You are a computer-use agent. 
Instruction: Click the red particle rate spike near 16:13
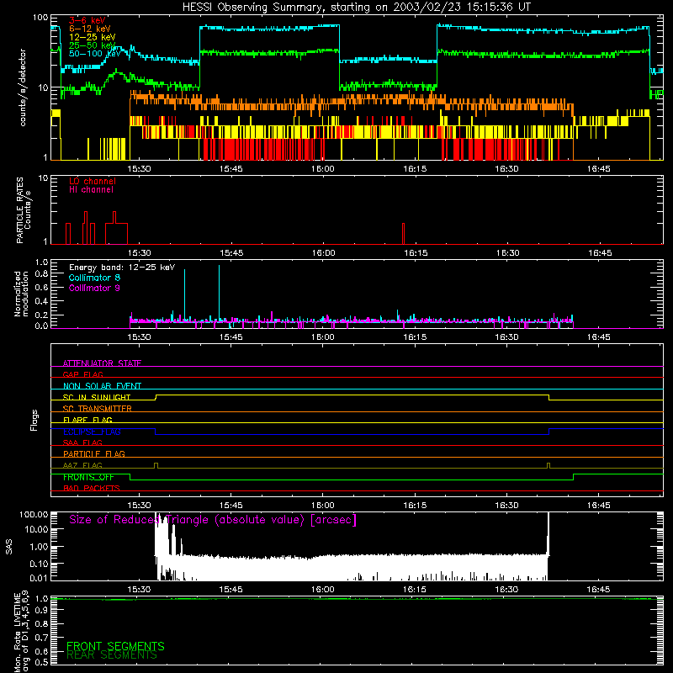[404, 234]
